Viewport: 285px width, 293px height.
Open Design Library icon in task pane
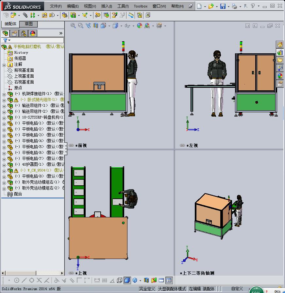click(280, 52)
